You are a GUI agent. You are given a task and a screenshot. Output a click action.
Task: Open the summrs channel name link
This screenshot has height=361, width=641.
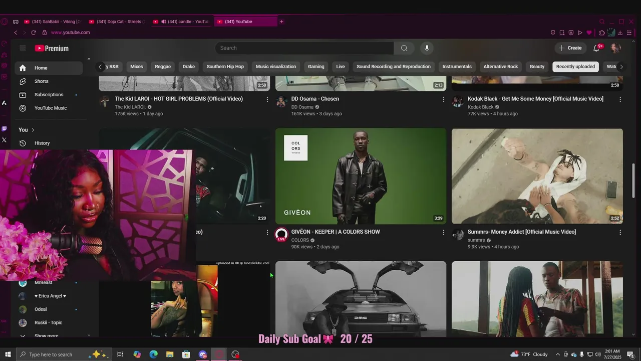(476, 240)
